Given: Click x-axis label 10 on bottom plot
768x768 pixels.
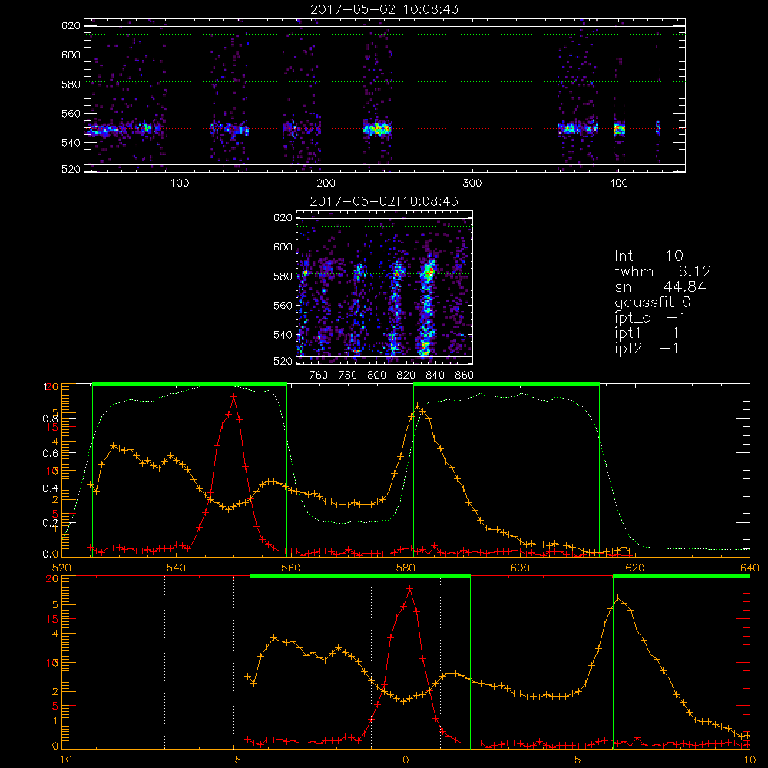Looking at the screenshot, I should pos(750,760).
